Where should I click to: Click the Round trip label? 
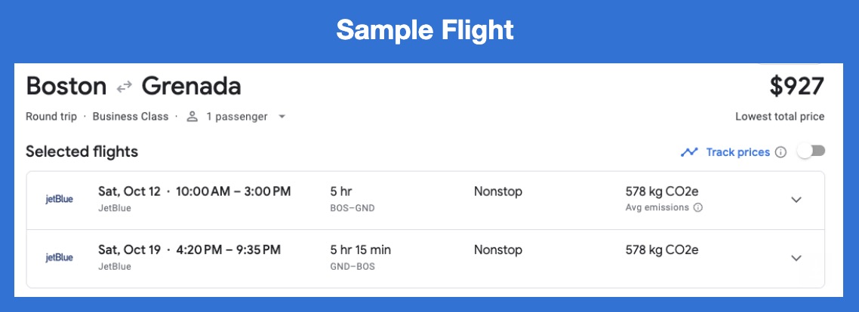(51, 117)
